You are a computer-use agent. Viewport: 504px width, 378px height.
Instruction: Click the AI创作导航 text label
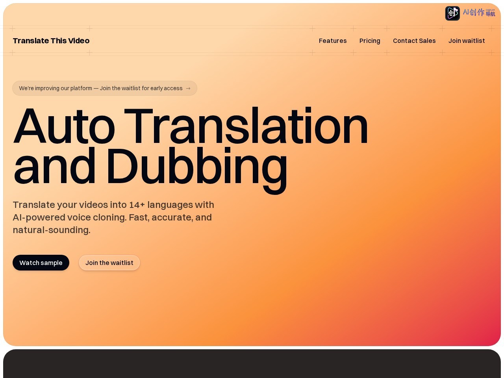click(x=479, y=13)
